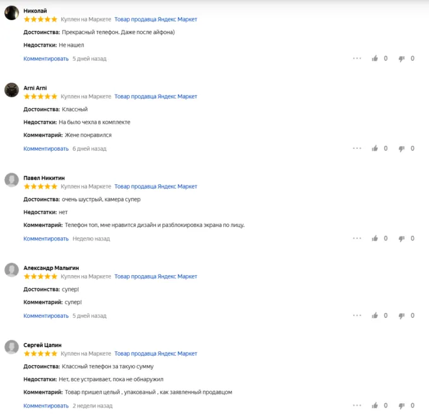Click the five-star rating on Александр Малыгин's review
This screenshot has width=429, height=417.
click(40, 276)
